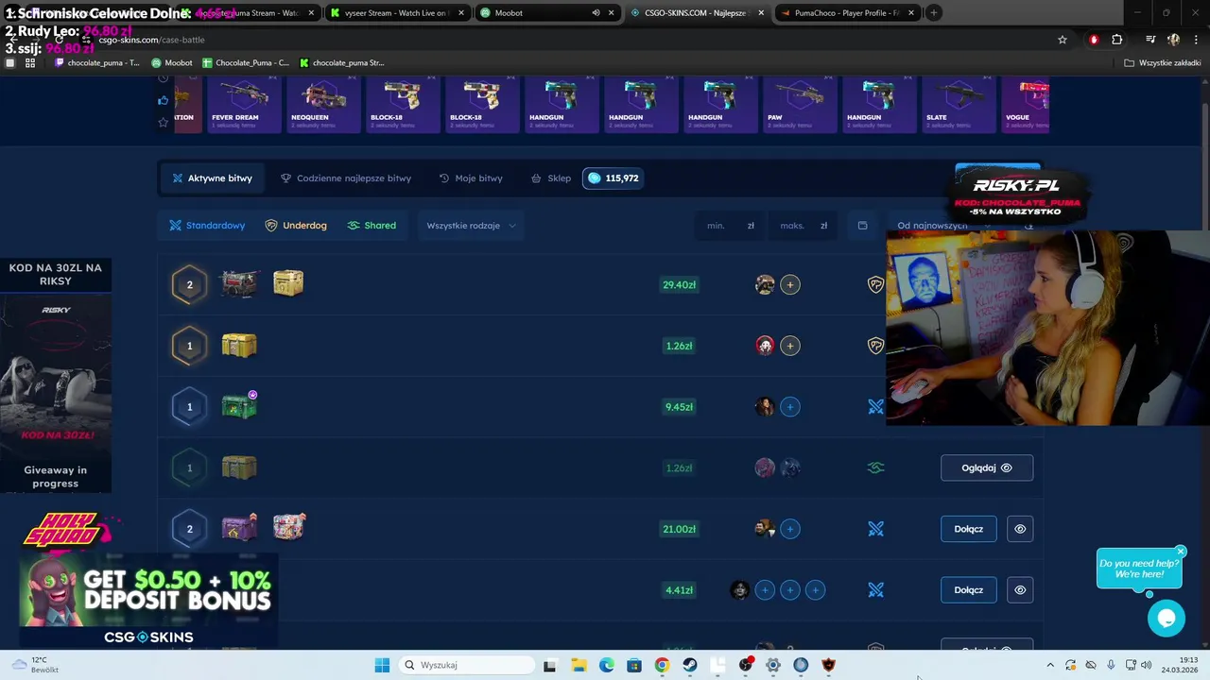Switch to the PumaChoco Player Profile tab
The width and height of the screenshot is (1210, 680).
(846, 12)
